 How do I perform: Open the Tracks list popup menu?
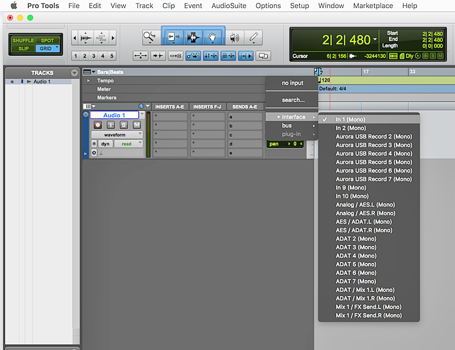(75, 73)
